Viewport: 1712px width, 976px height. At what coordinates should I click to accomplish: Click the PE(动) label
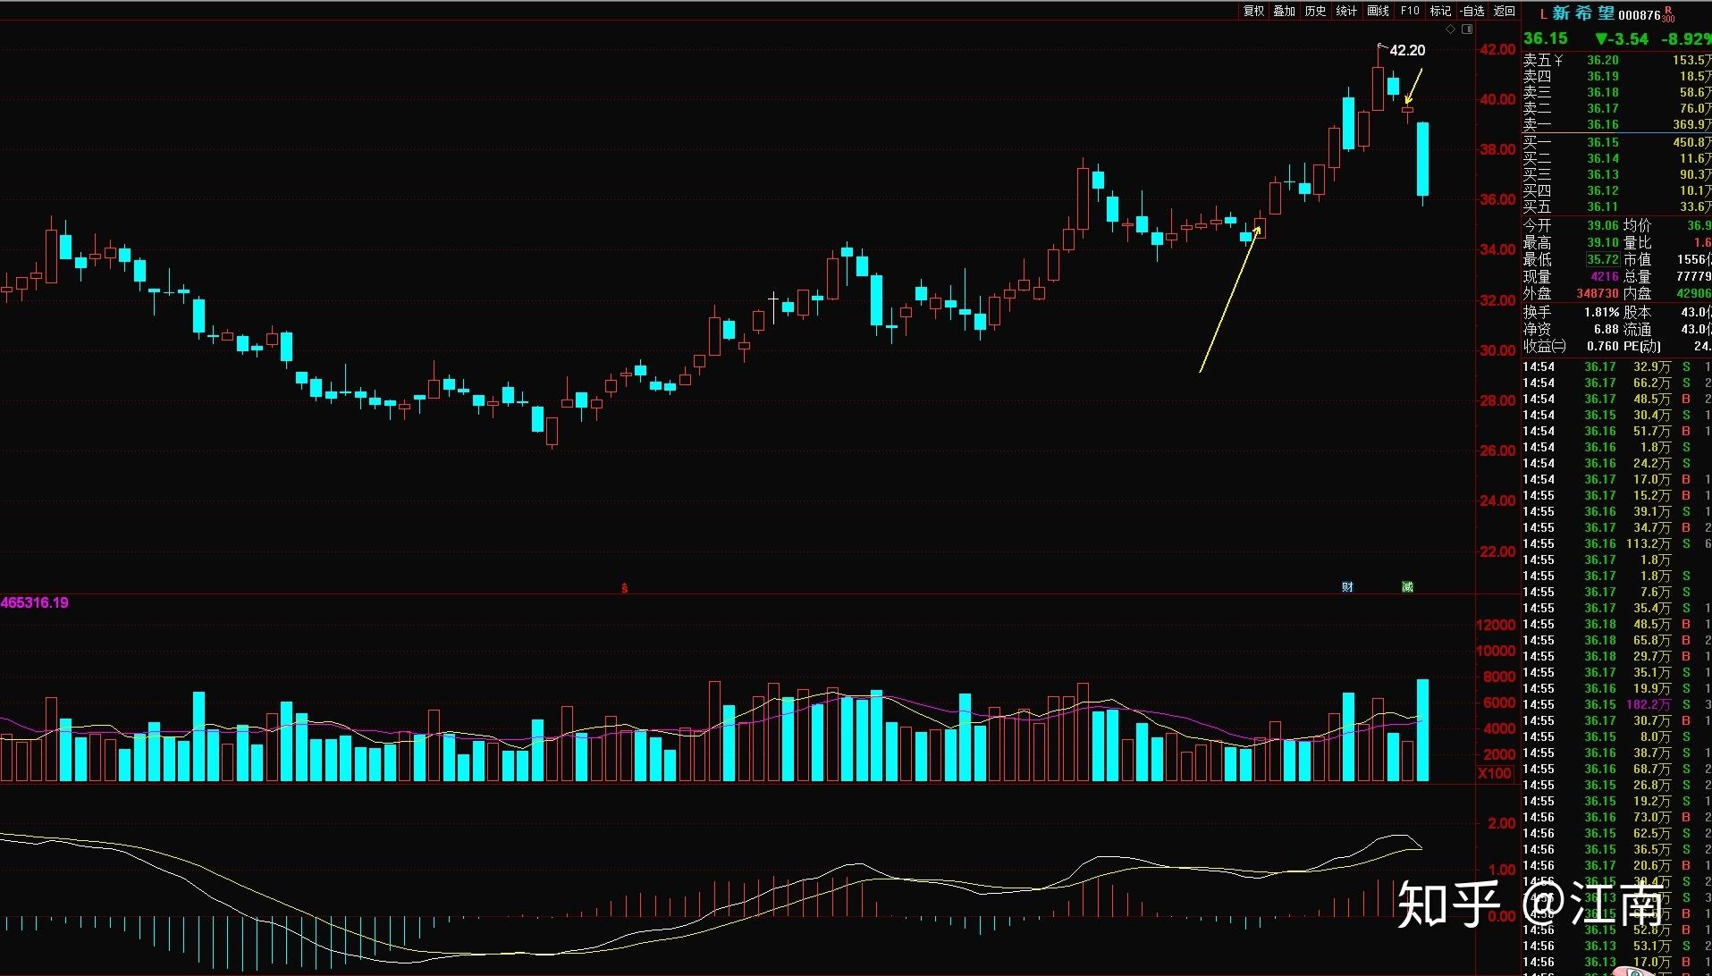(x=1642, y=346)
